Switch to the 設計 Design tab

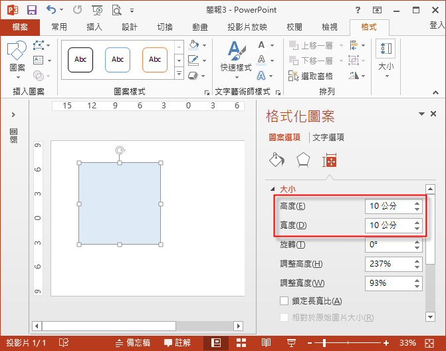pyautogui.click(x=130, y=27)
